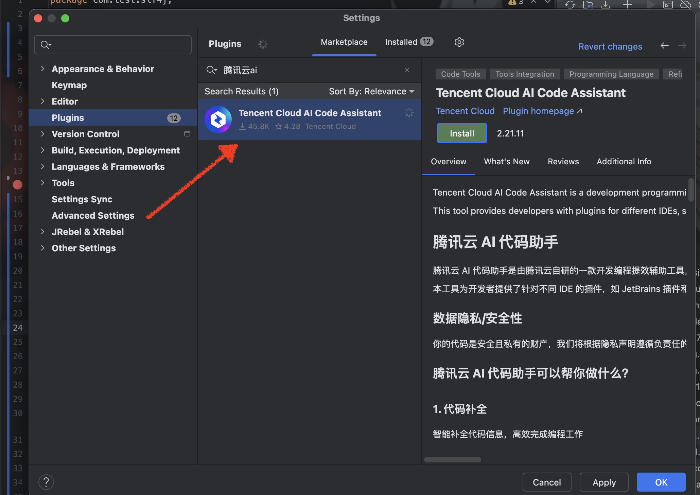The width and height of the screenshot is (700, 495).
Task: Click the Version Control project-level settings icon
Action: point(187,134)
